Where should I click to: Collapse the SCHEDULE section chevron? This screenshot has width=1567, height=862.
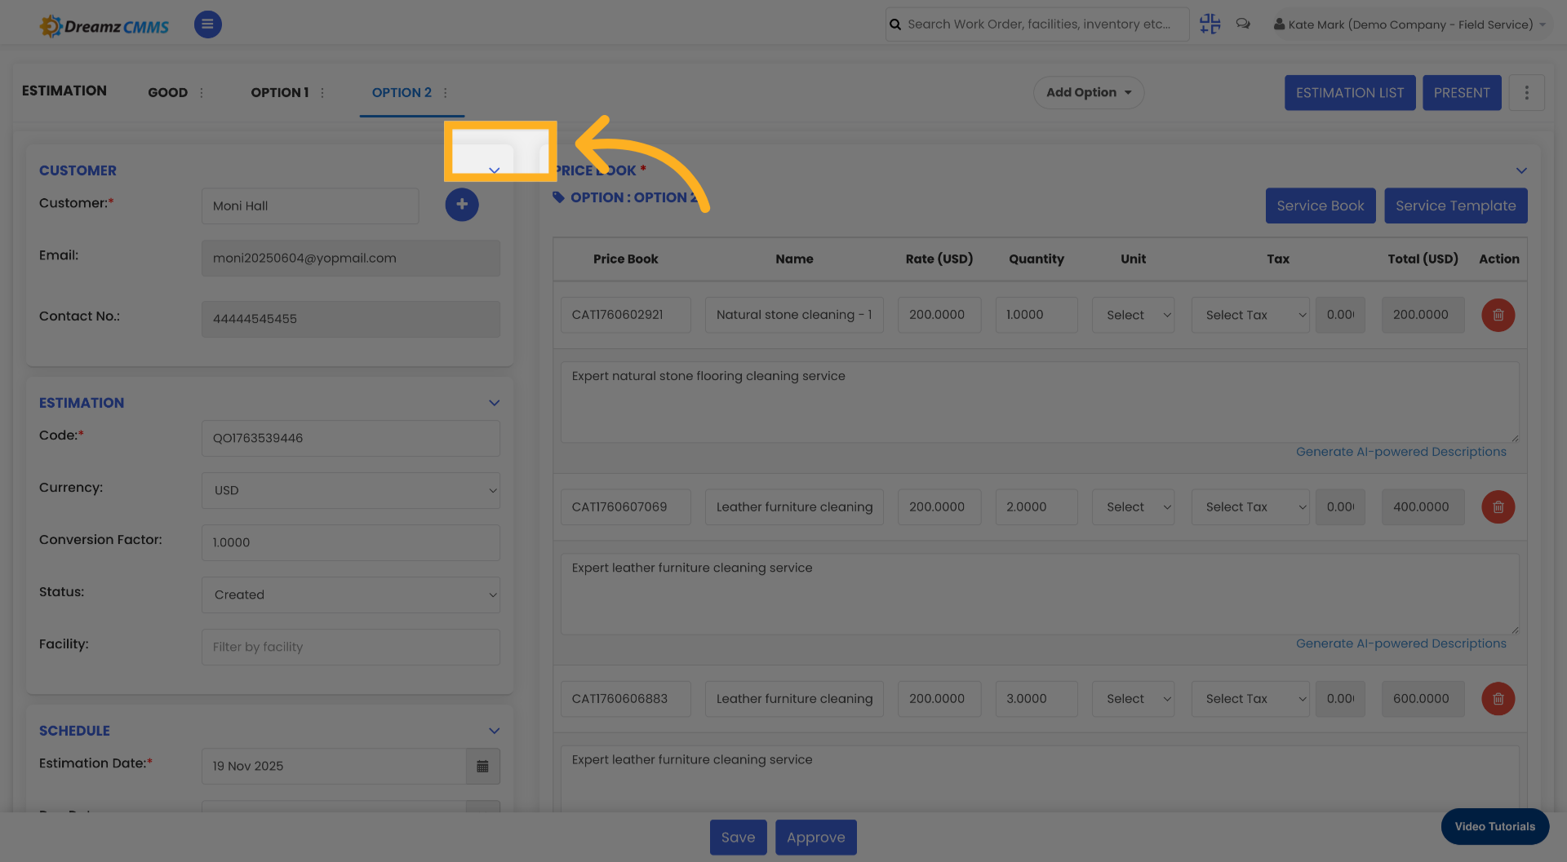[x=494, y=731]
